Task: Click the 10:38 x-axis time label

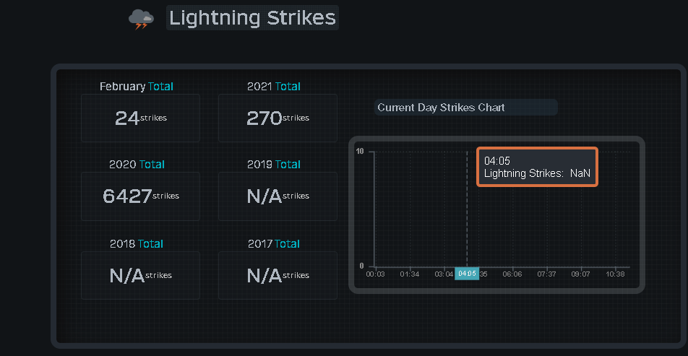Action: click(x=615, y=274)
